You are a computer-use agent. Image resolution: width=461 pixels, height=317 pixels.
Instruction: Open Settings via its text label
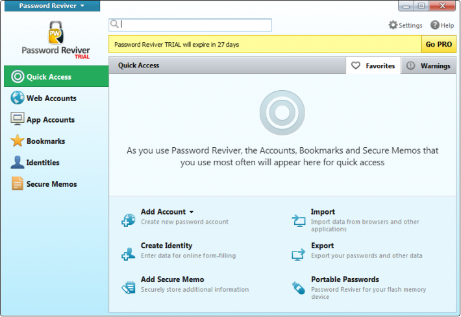coord(410,25)
